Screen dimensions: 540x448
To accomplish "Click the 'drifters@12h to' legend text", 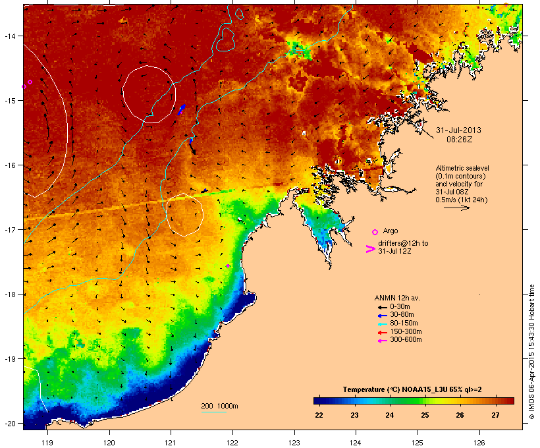I will (x=403, y=243).
